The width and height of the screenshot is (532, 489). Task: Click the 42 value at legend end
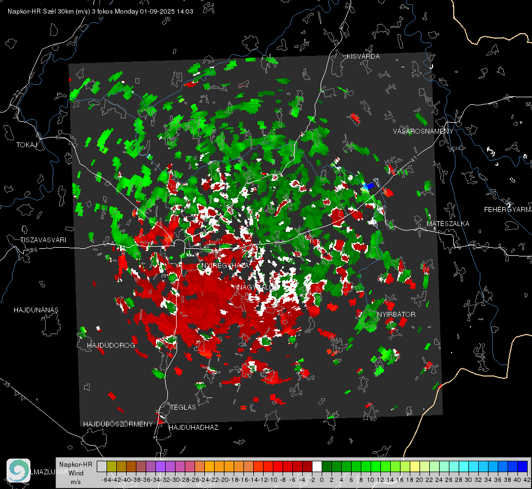coord(527,480)
